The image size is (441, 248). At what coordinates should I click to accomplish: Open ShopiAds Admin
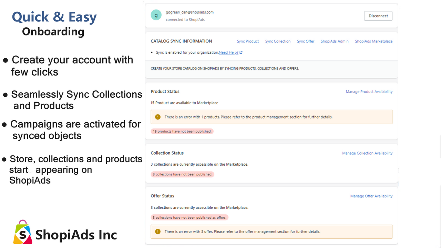coord(335,41)
